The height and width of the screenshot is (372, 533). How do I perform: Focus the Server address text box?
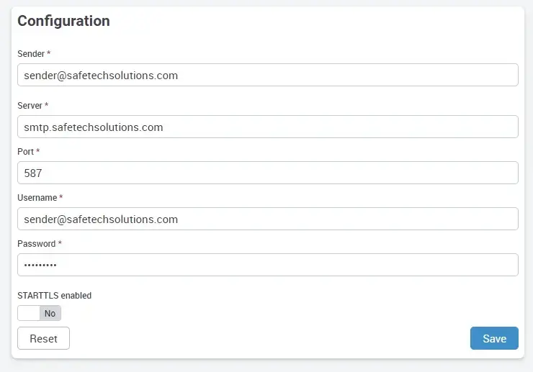click(x=267, y=127)
